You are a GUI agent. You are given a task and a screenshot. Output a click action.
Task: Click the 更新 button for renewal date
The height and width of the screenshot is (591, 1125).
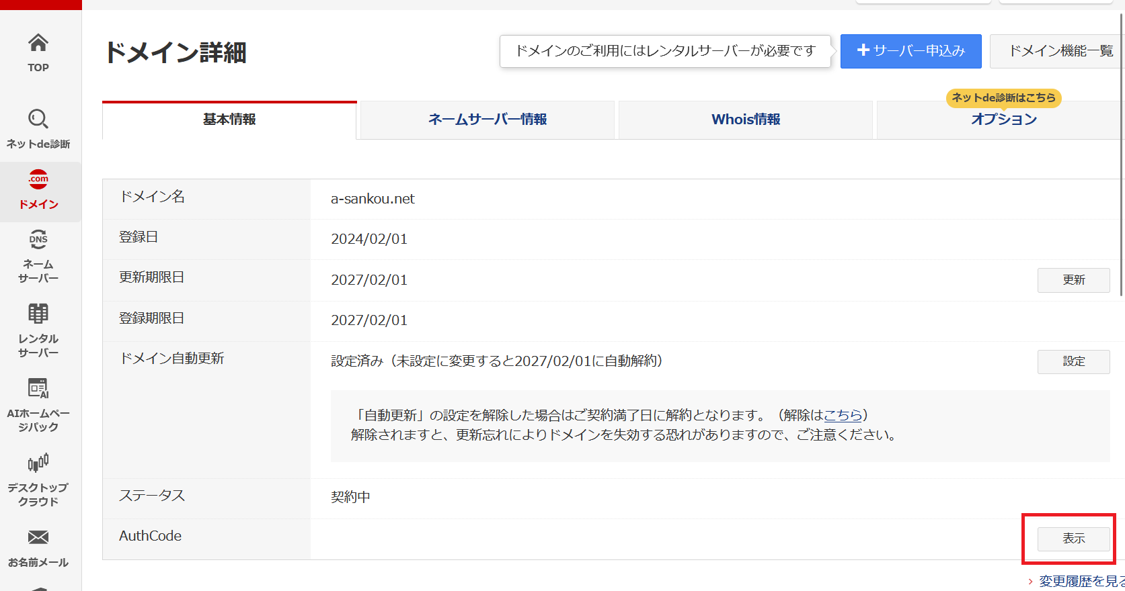pyautogui.click(x=1073, y=280)
